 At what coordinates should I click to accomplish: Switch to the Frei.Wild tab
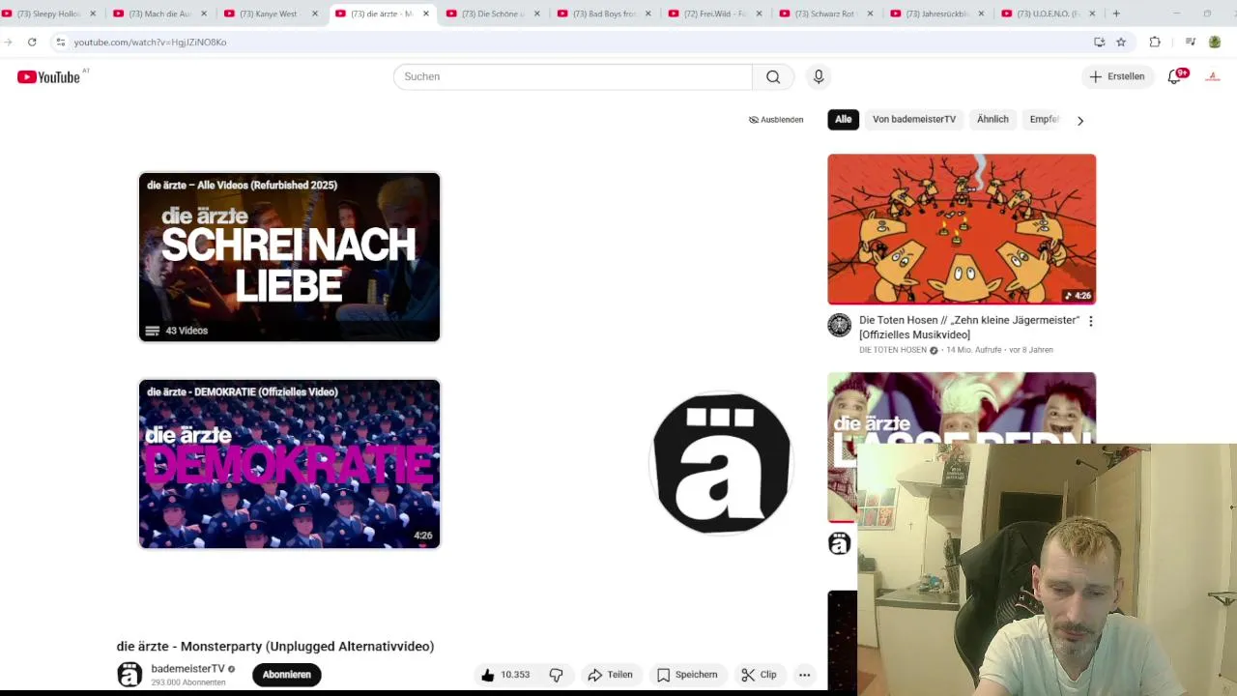point(715,14)
